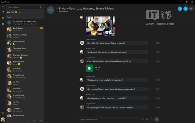The image size is (195, 123).
Task: Open the Lee Felts conversation
Action: tap(25, 110)
